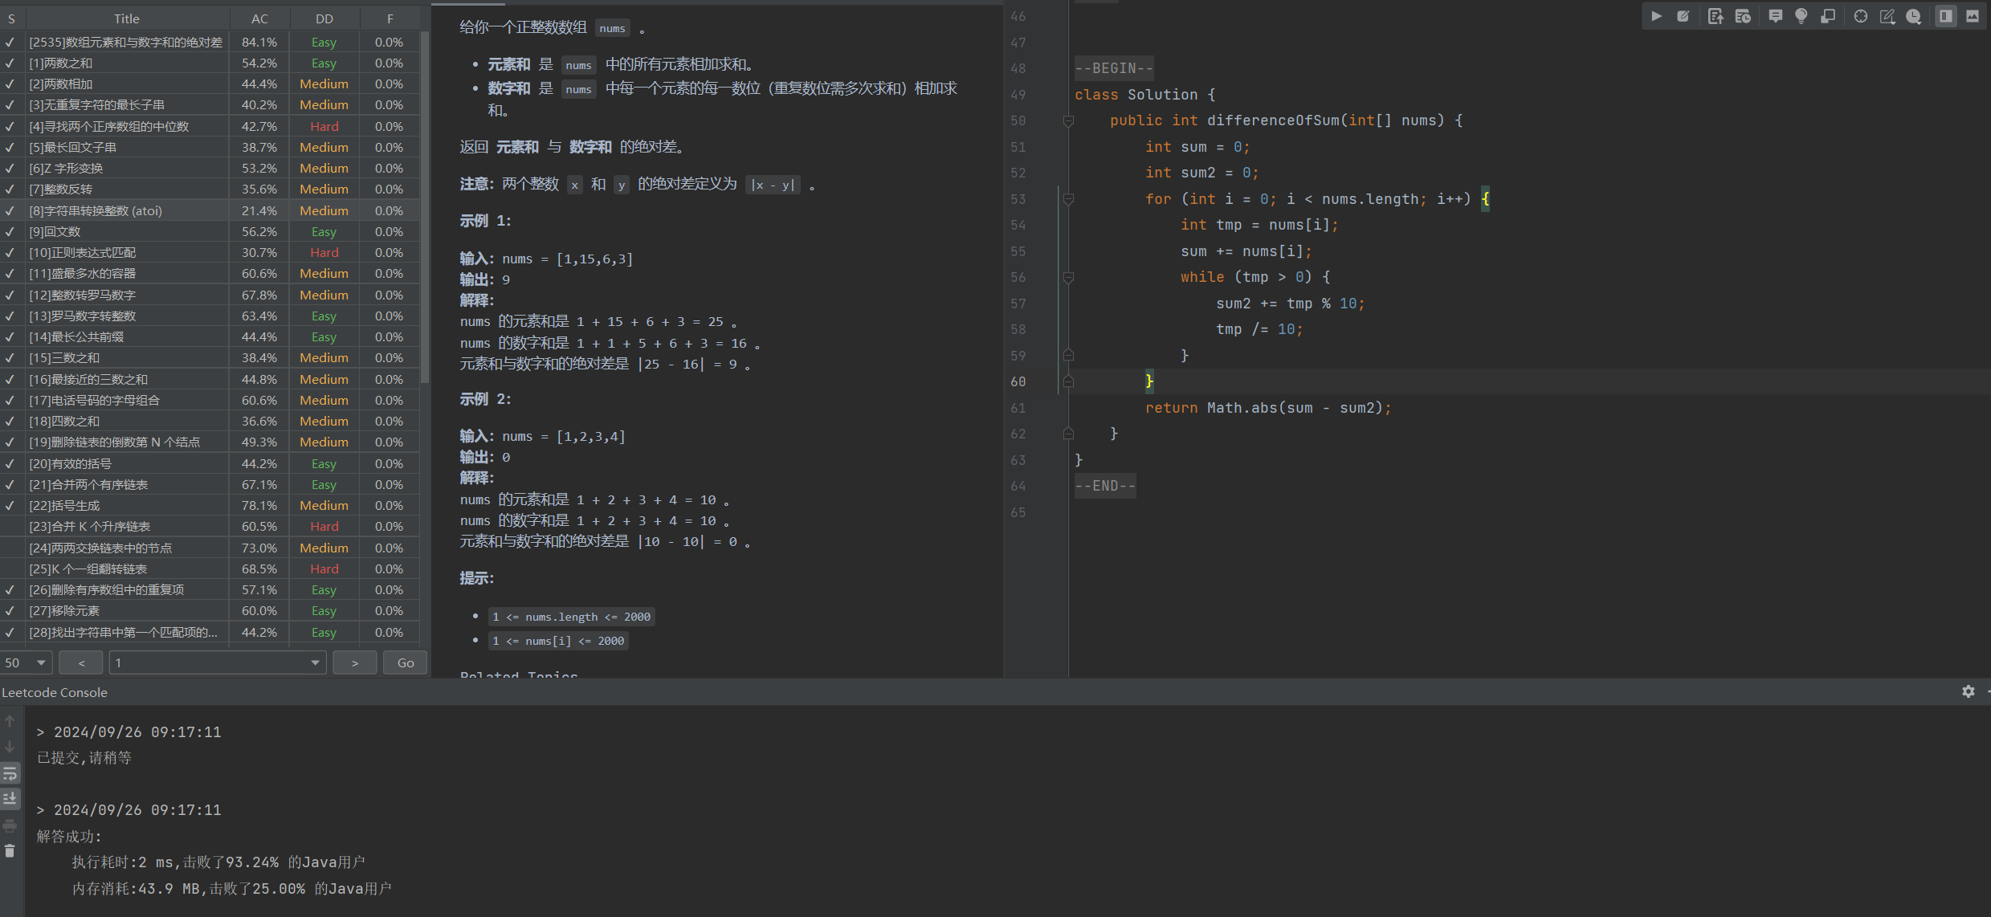Go to next page with > button
This screenshot has width=1991, height=917.
pyautogui.click(x=354, y=662)
